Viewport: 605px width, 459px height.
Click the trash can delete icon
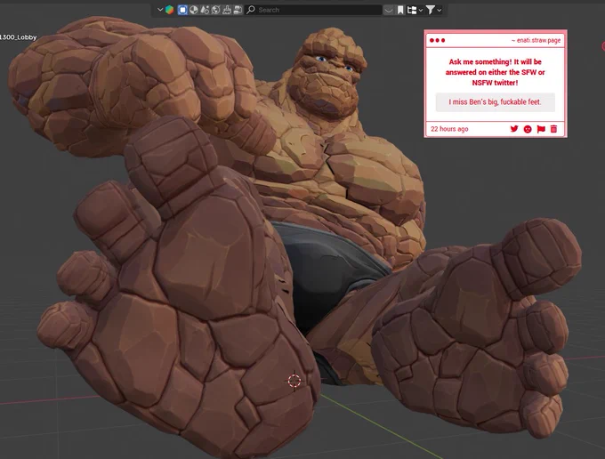pyautogui.click(x=553, y=129)
